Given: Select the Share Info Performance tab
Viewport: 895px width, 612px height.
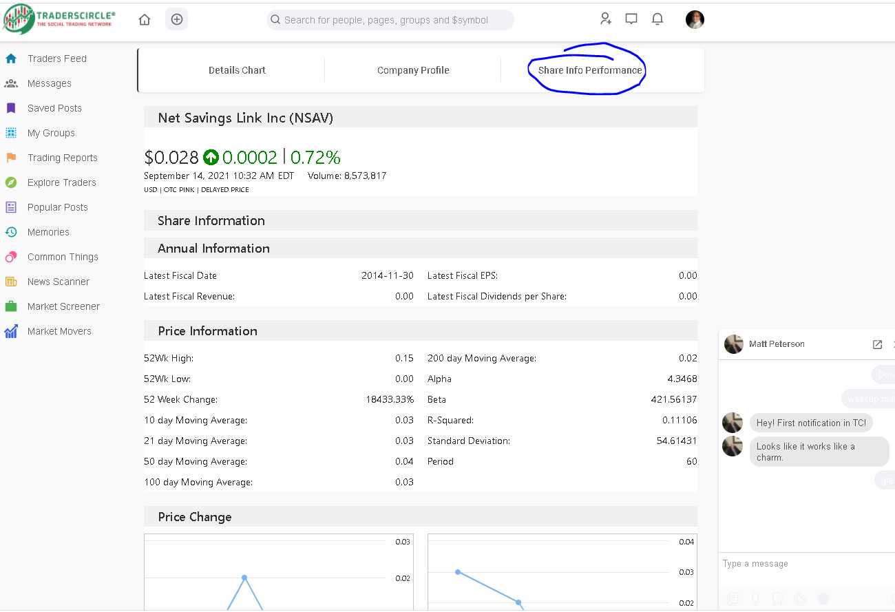Looking at the screenshot, I should (x=590, y=70).
